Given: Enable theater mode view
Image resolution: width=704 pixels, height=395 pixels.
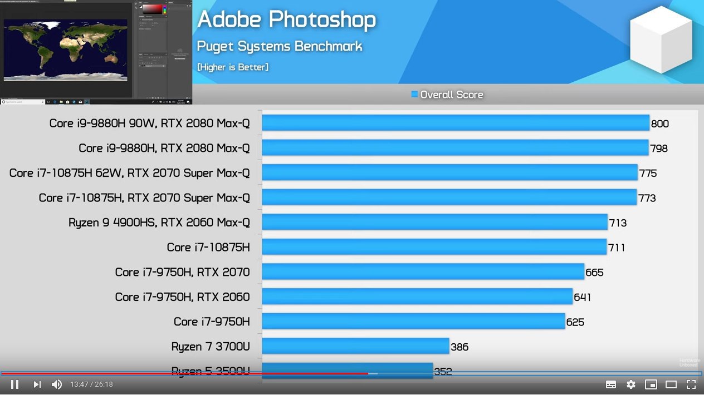Looking at the screenshot, I should tap(671, 384).
